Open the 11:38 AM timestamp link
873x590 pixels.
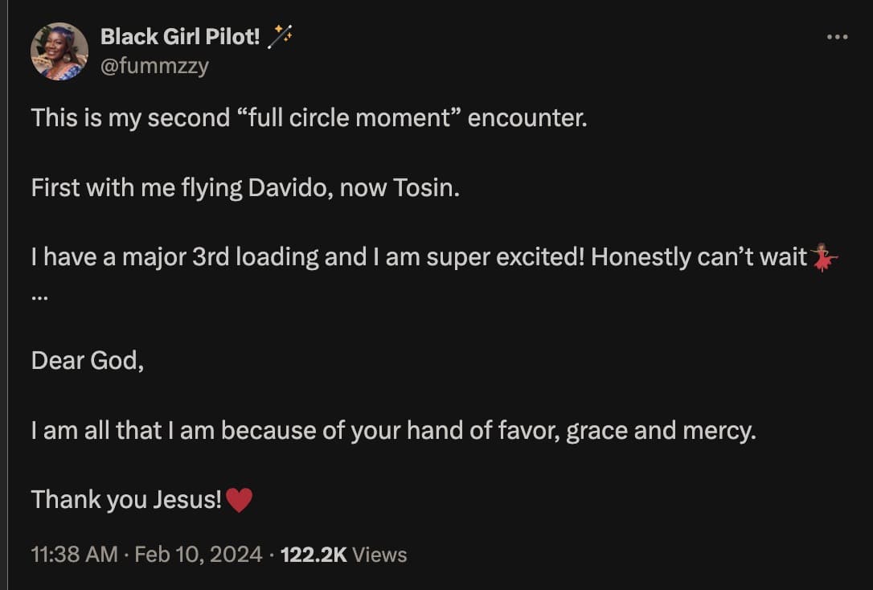coord(74,555)
